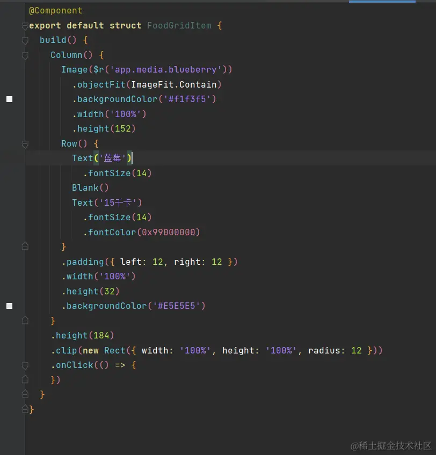This screenshot has width=436, height=455.
Task: Click the Text('15千卡') line
Action: tap(107, 203)
